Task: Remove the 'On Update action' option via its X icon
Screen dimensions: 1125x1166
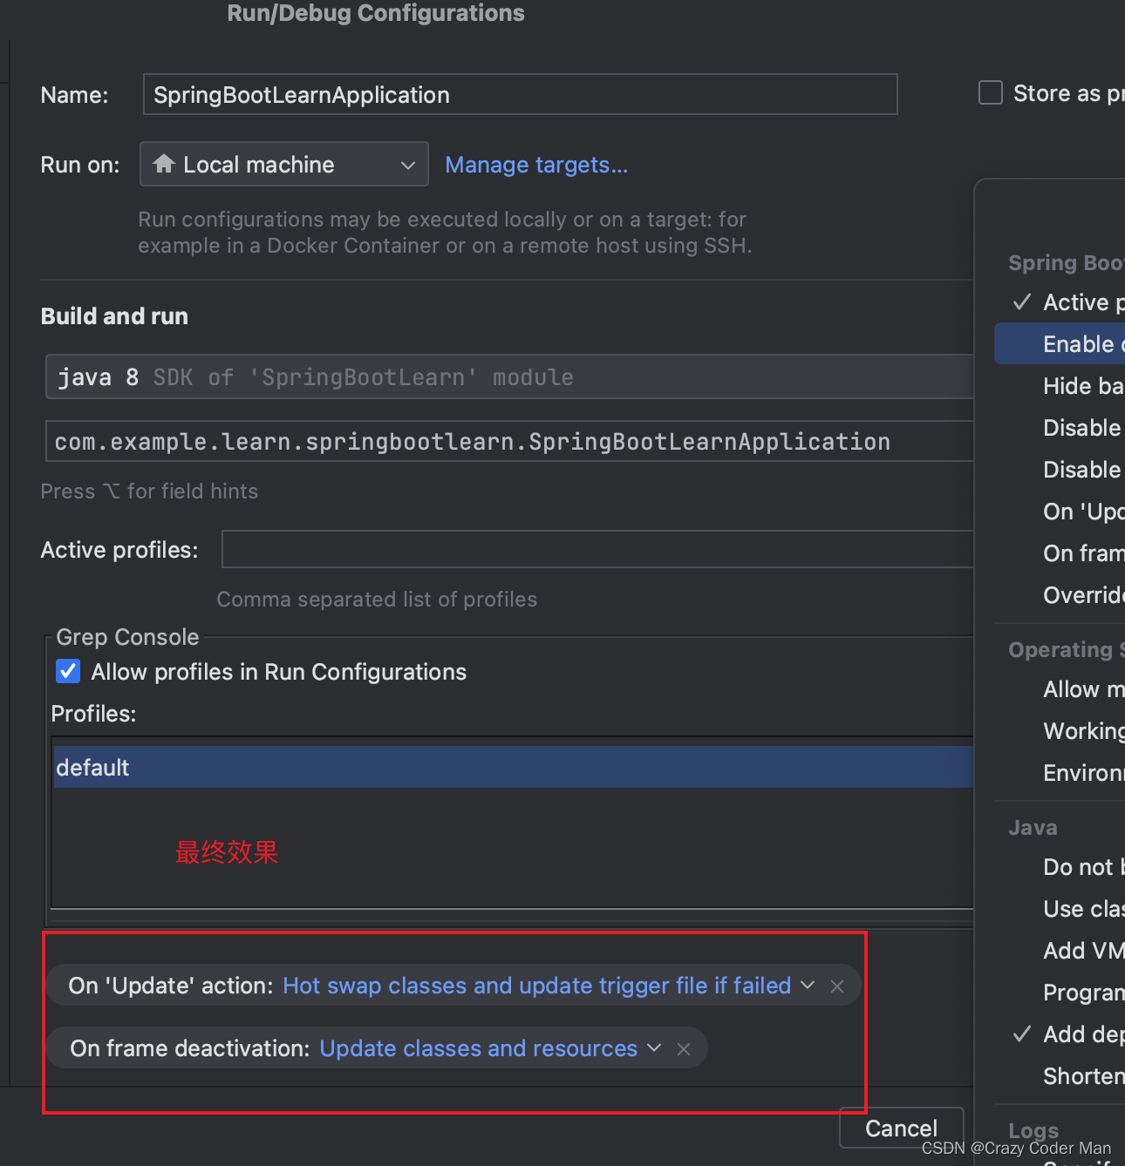Action: [836, 986]
